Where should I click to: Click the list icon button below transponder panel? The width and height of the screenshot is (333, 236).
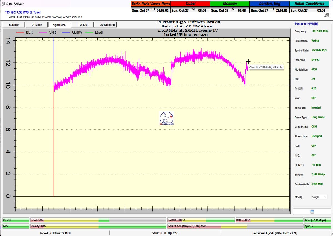(x=312, y=212)
